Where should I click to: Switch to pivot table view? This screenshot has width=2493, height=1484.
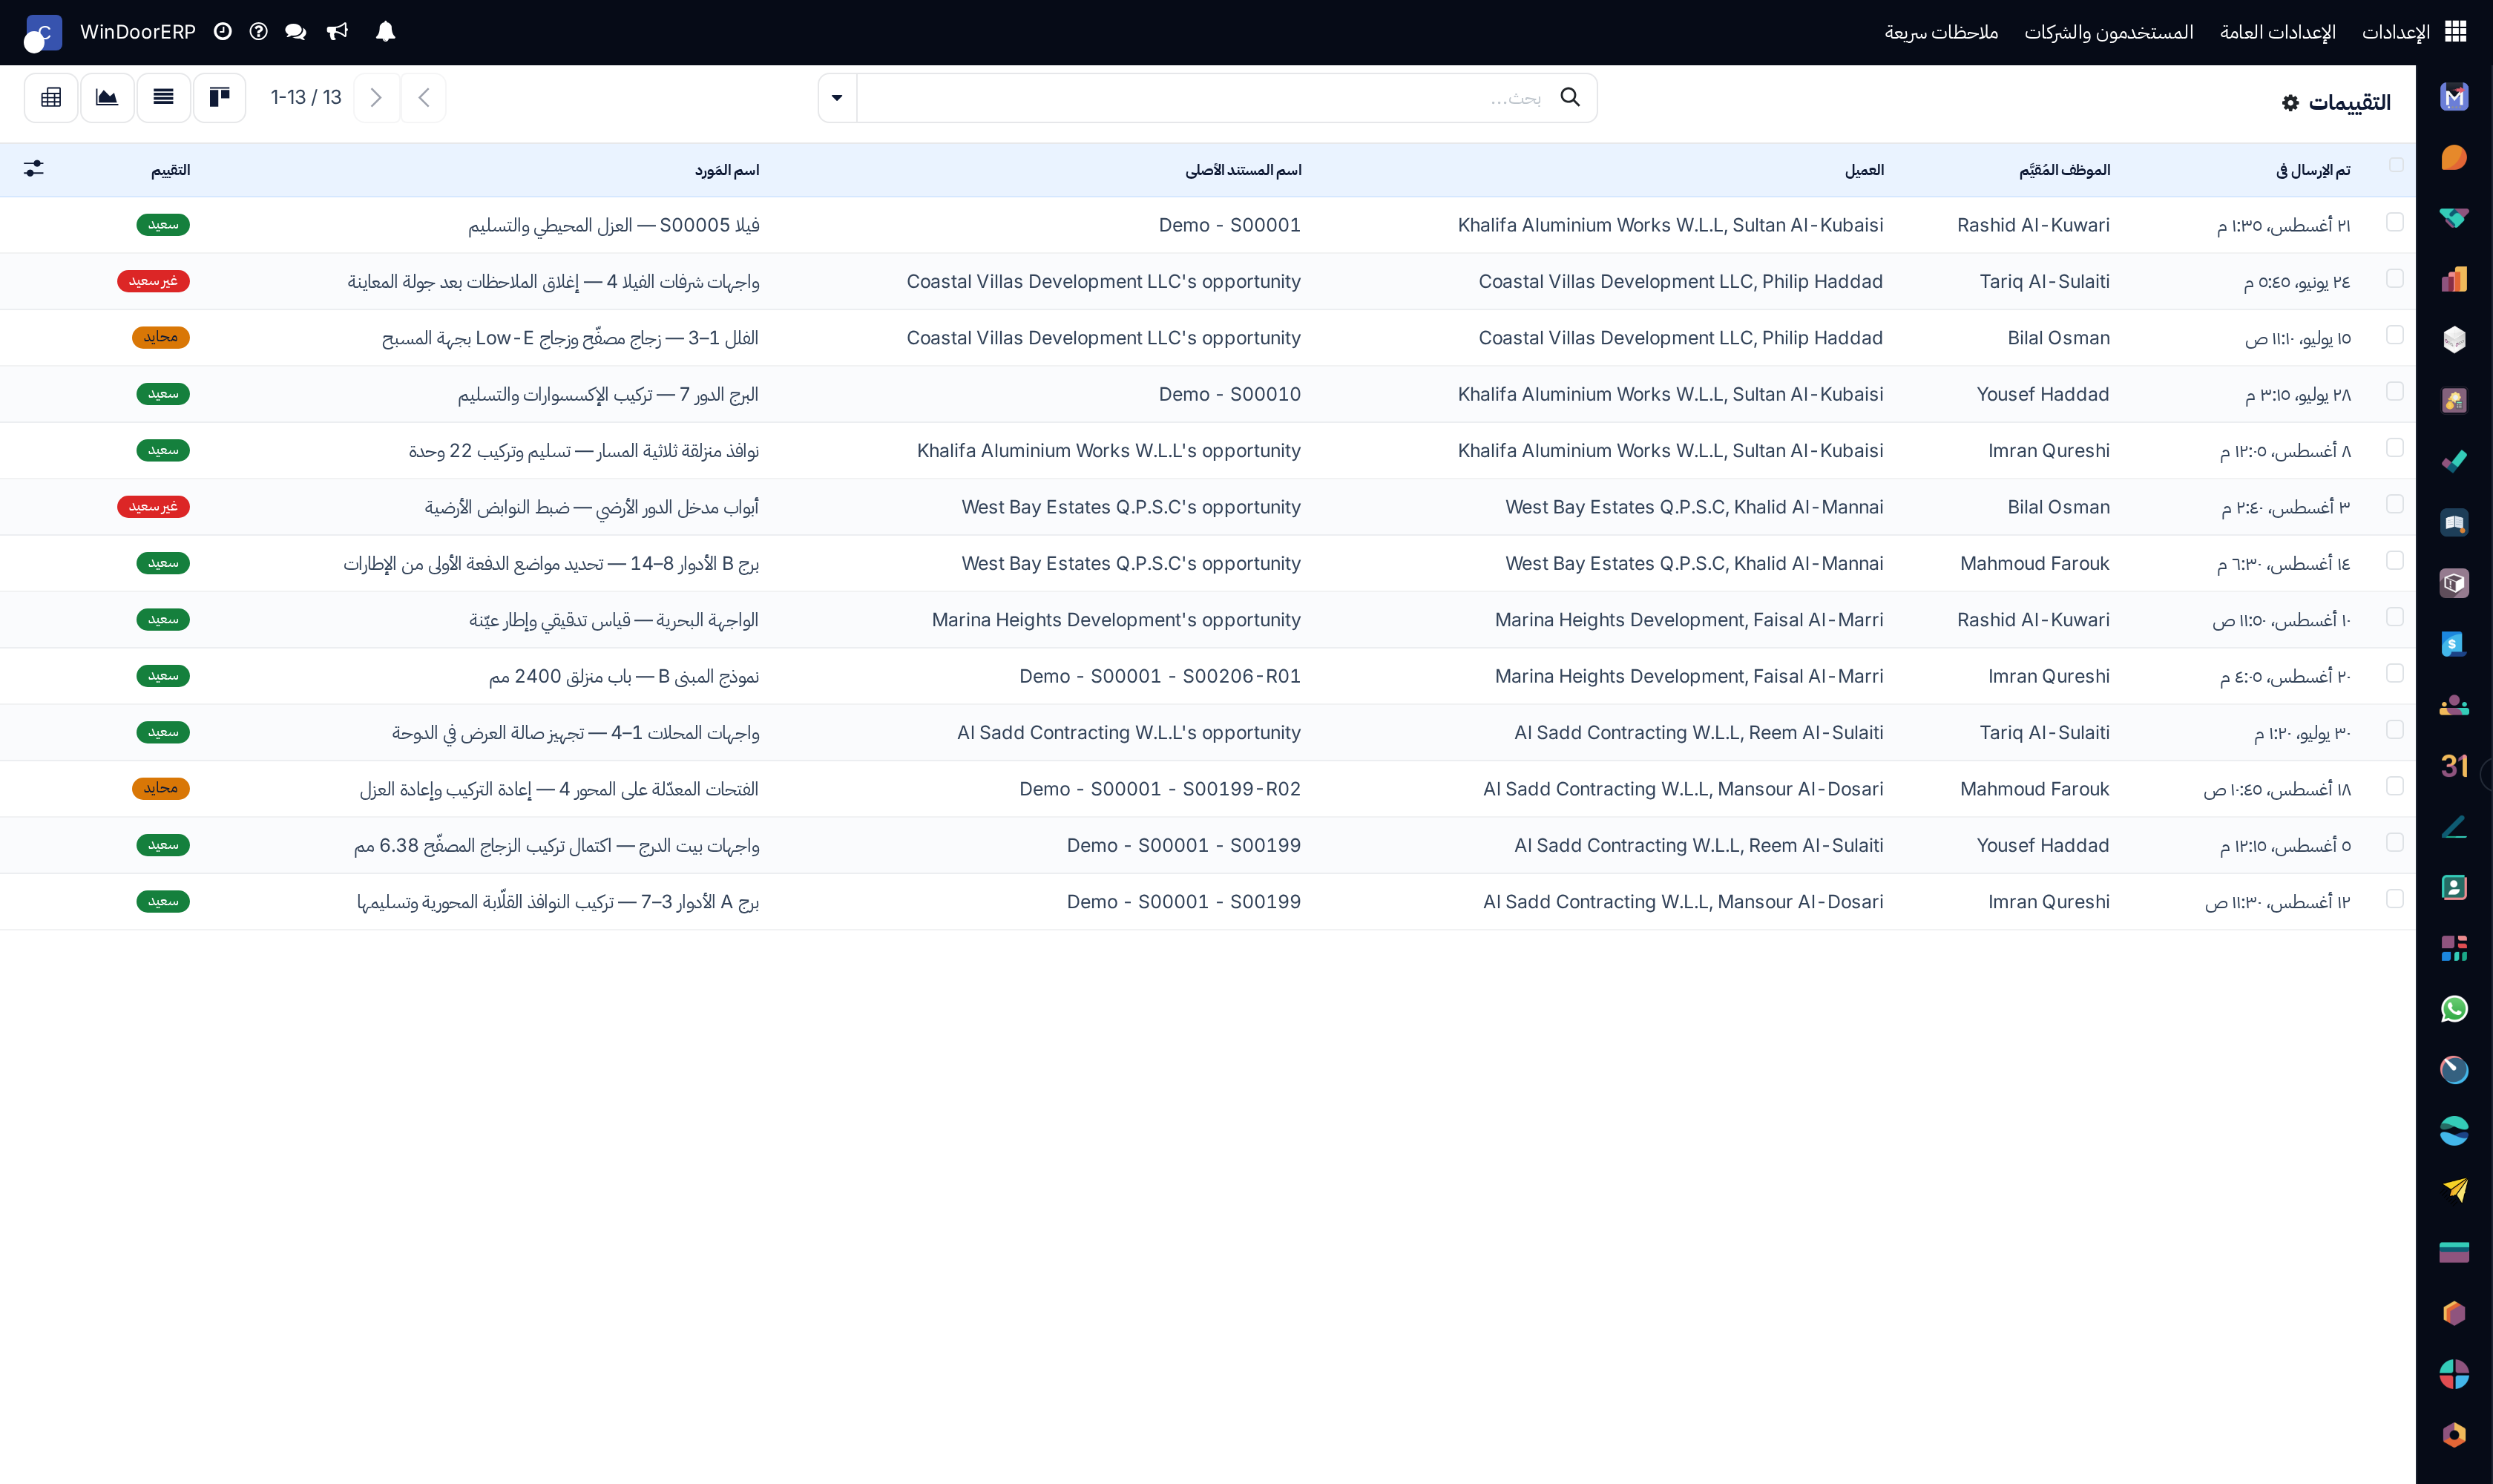51,97
